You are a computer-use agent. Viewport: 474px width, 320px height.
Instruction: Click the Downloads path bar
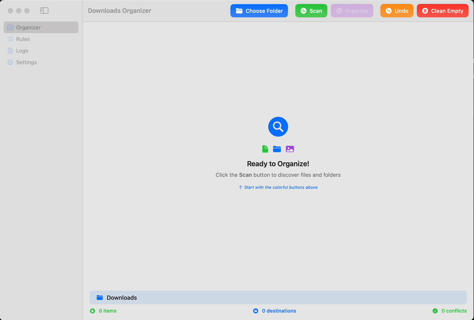[x=278, y=297]
